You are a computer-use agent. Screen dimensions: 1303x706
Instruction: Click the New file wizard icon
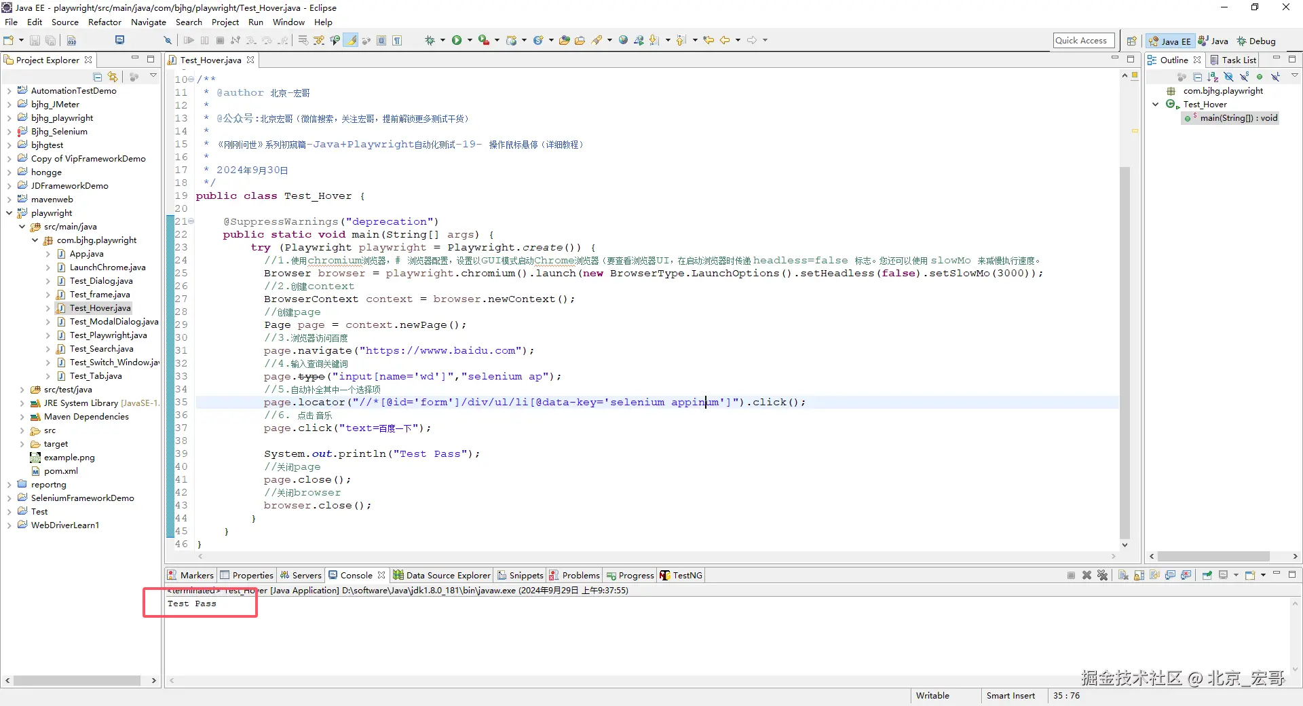point(9,41)
